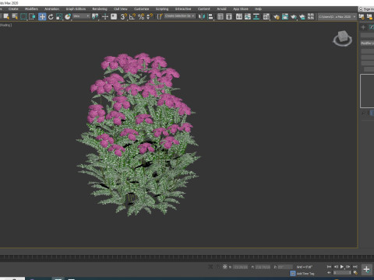Toggle the Ribbon display icon

pyautogui.click(x=239, y=16)
